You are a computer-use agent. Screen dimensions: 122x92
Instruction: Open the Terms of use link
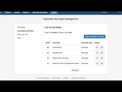pyautogui.click(x=56, y=78)
